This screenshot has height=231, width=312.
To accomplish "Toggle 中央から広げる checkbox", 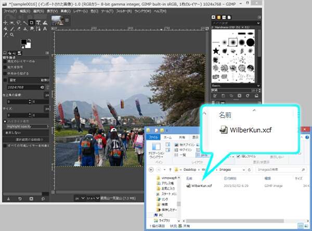I will pyautogui.click(x=5, y=74).
